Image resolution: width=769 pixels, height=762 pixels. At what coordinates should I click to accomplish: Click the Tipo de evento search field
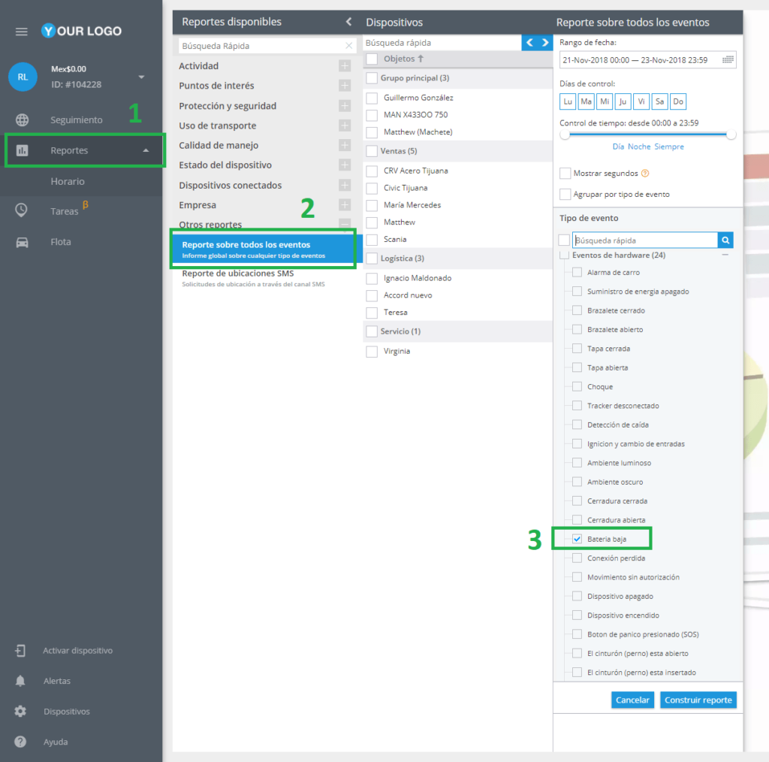tap(645, 240)
